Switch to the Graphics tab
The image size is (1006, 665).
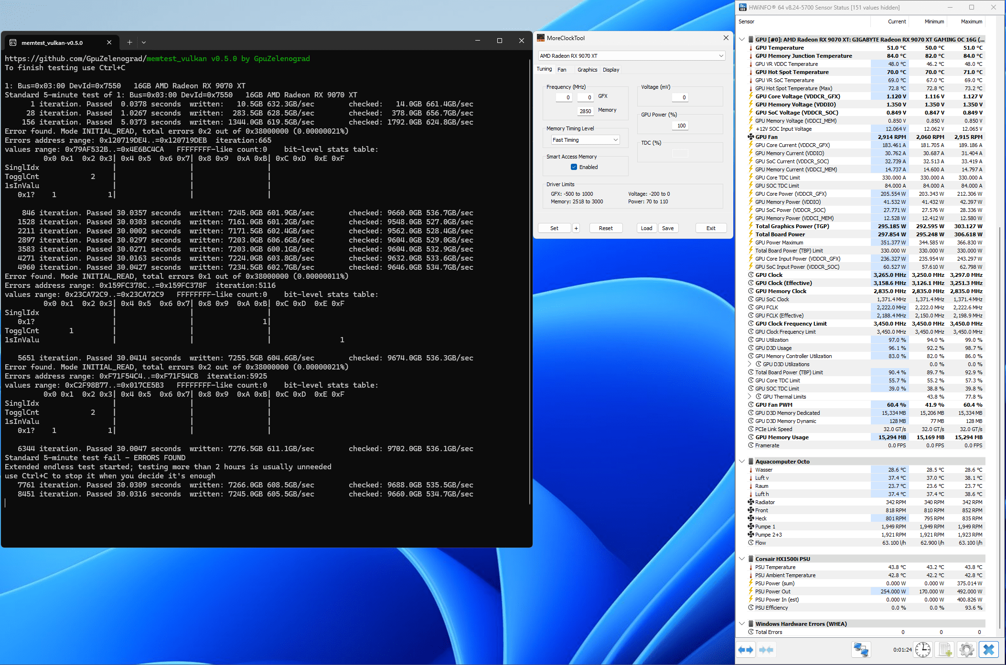coord(587,70)
